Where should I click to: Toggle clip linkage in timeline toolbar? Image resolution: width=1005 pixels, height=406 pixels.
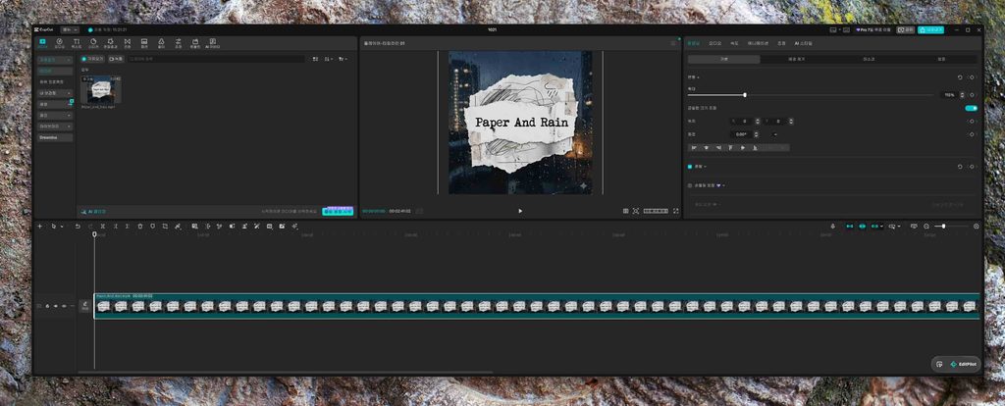[874, 227]
